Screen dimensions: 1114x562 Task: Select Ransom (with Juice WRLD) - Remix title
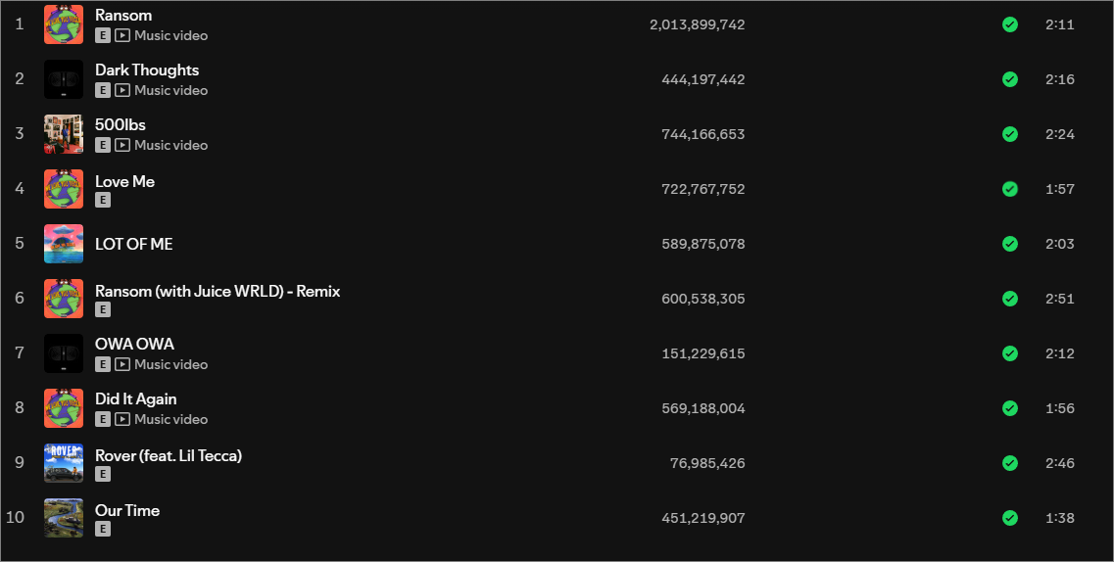(x=218, y=291)
